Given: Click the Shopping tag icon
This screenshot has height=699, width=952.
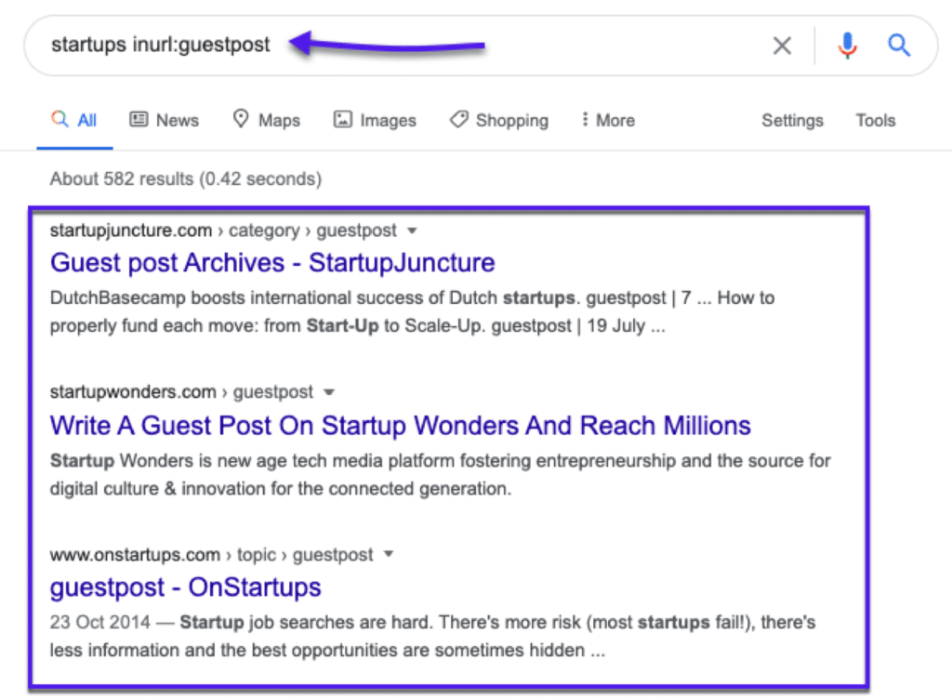Looking at the screenshot, I should click(458, 120).
